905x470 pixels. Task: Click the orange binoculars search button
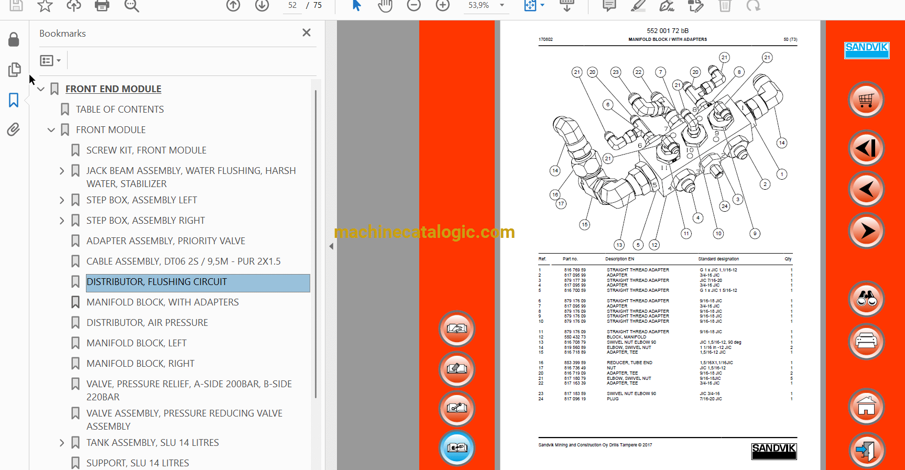pyautogui.click(x=866, y=299)
